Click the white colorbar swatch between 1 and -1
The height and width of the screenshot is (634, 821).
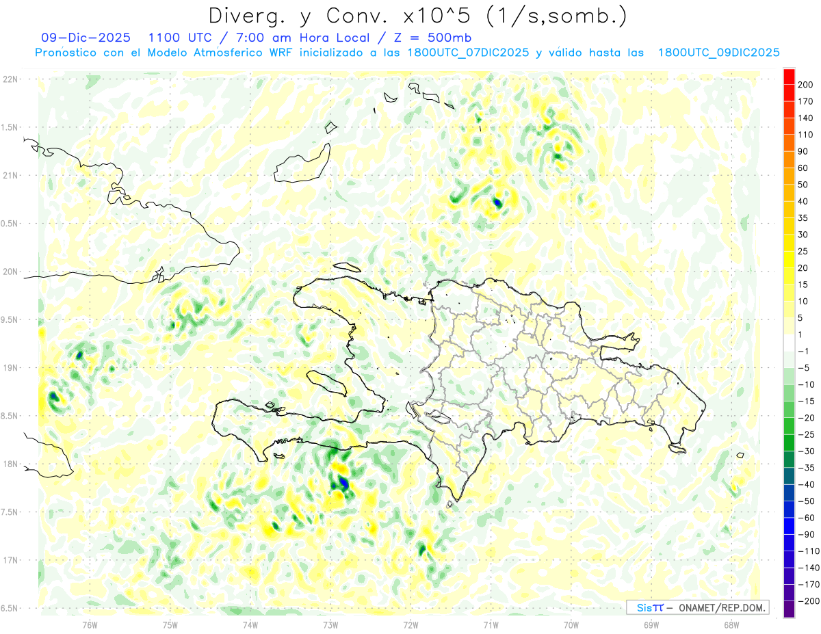pyautogui.click(x=789, y=343)
